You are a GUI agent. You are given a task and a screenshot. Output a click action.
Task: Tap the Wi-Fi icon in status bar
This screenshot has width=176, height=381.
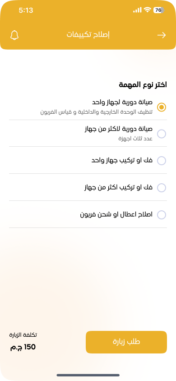147,10
